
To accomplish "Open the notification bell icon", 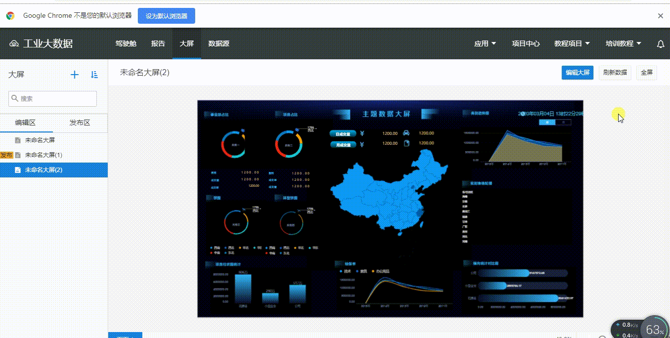I will pyautogui.click(x=660, y=44).
